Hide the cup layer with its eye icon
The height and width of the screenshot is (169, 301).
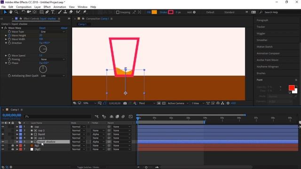[3, 127]
